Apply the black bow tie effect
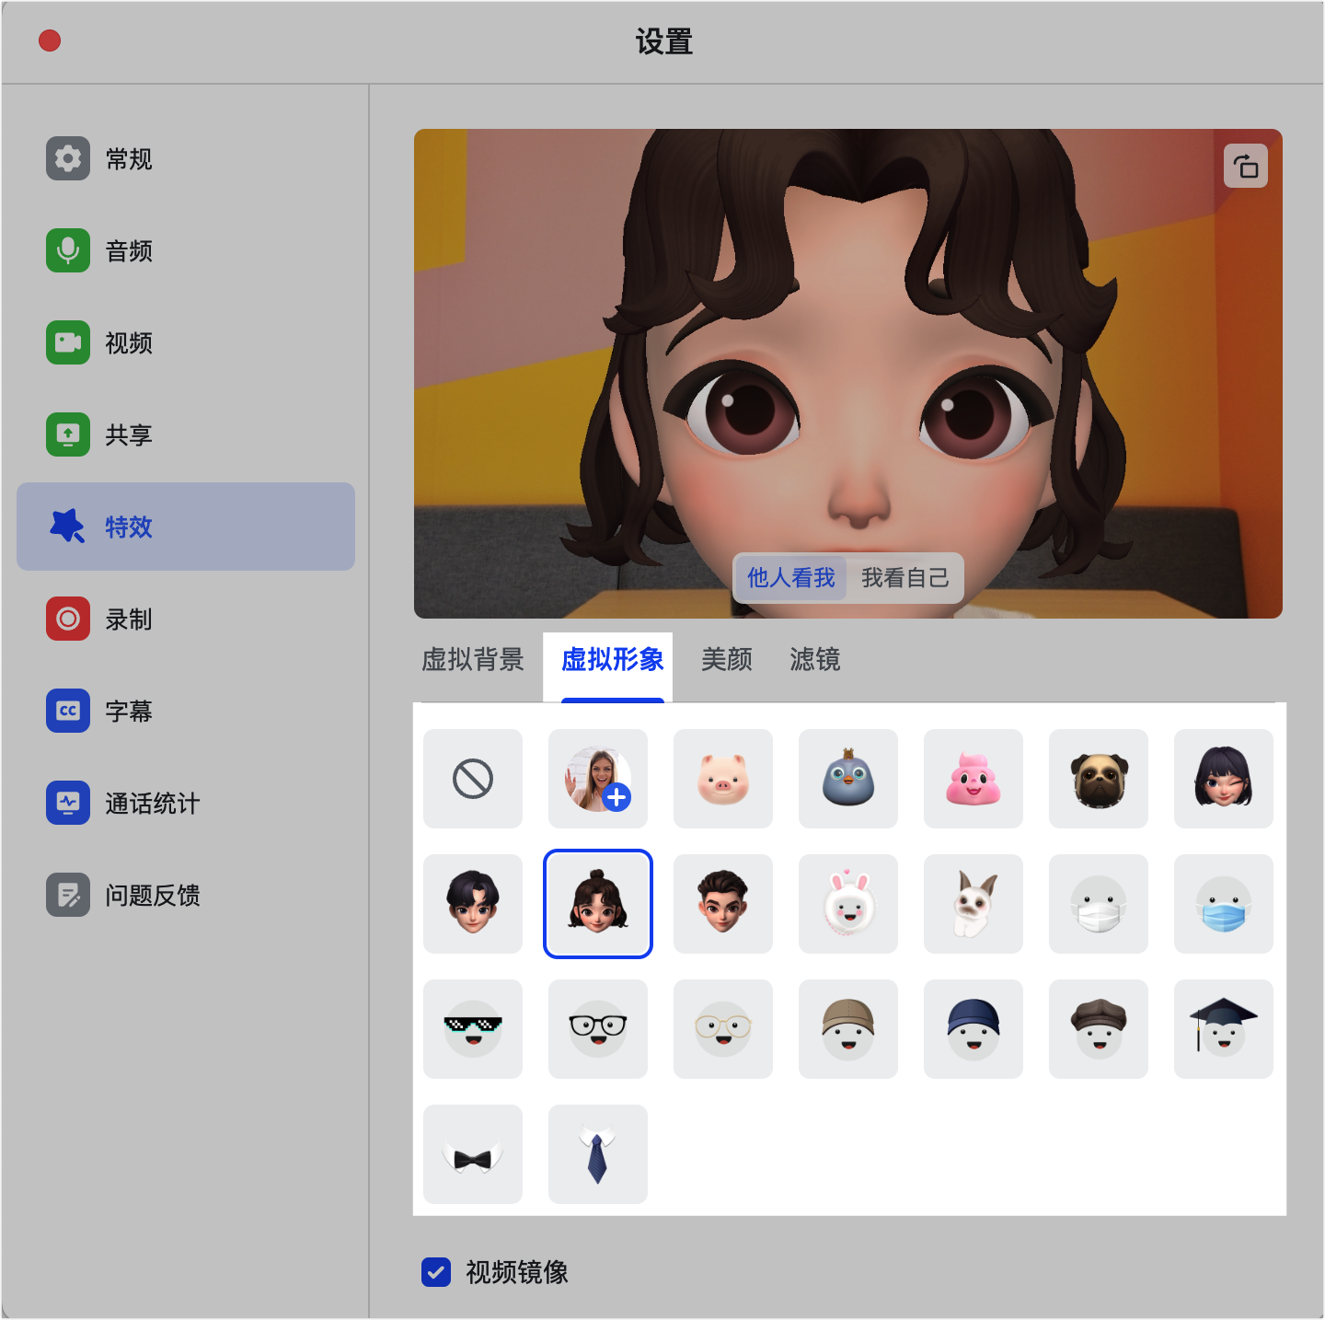Viewport: 1325px width, 1320px height. click(473, 1154)
